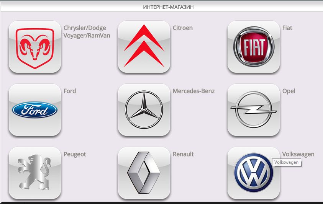323x204 pixels.
Task: Open the Chrysler/Dodge ram logo tile
Action: [35, 47]
